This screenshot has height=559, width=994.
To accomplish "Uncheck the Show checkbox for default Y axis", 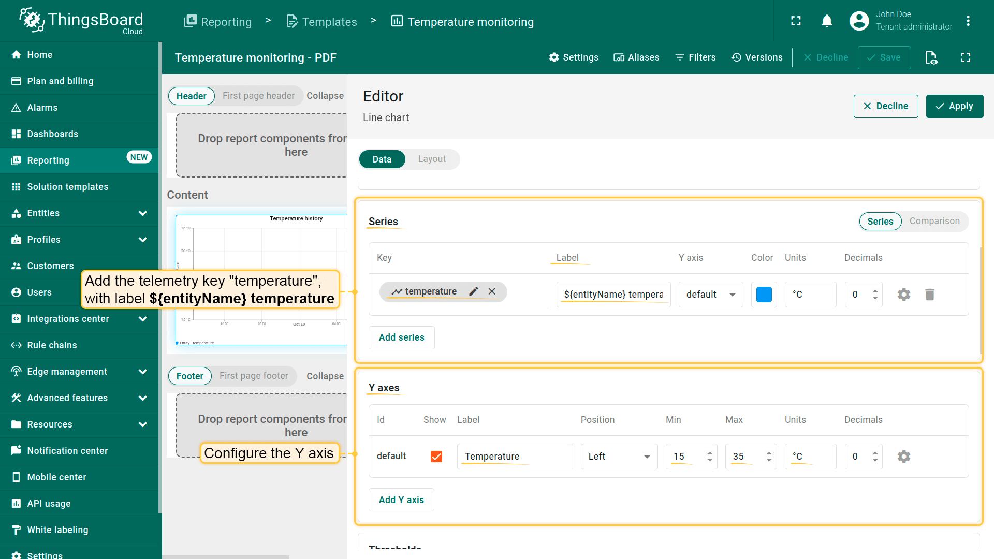I will point(436,457).
